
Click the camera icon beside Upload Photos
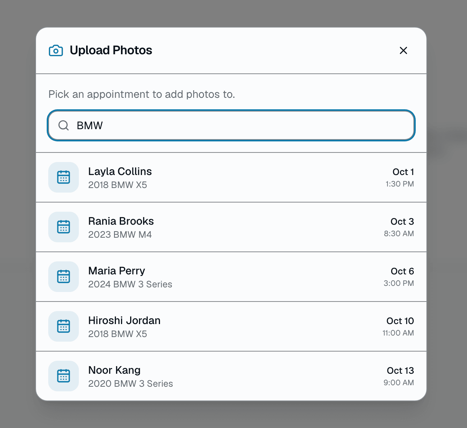point(56,50)
